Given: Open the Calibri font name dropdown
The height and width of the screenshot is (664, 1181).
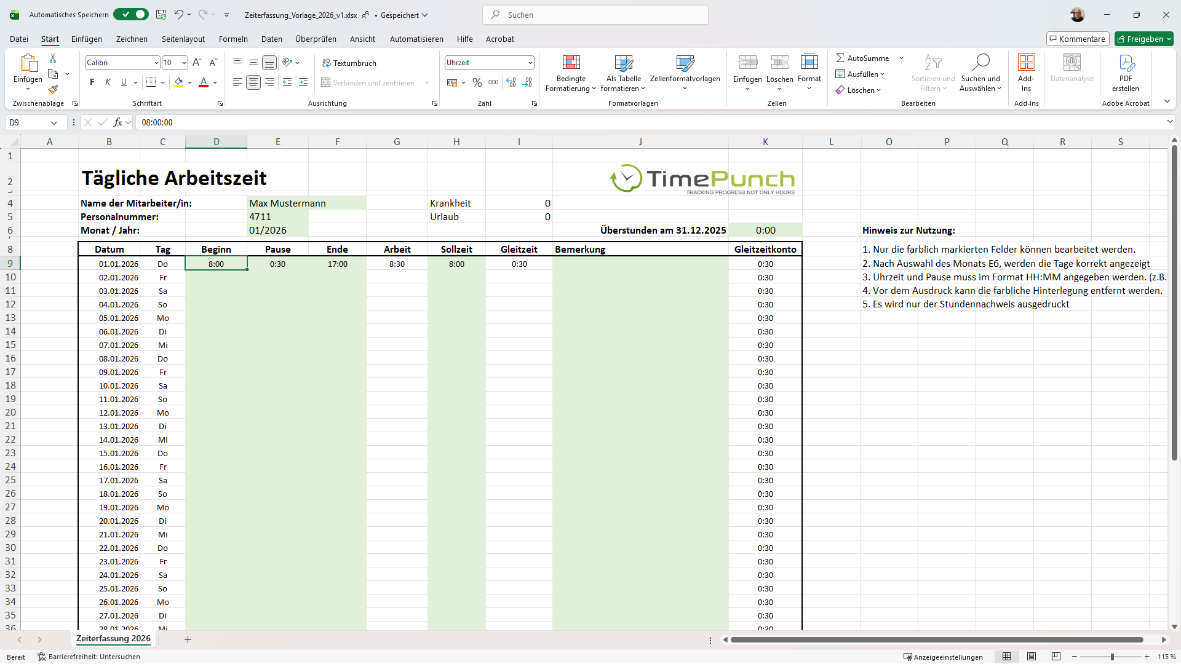Looking at the screenshot, I should point(156,63).
